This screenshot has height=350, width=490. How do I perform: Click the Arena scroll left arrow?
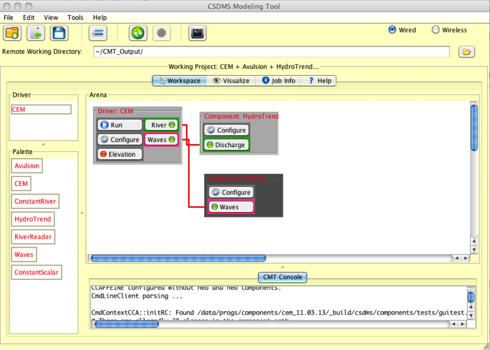pyautogui.click(x=457, y=258)
